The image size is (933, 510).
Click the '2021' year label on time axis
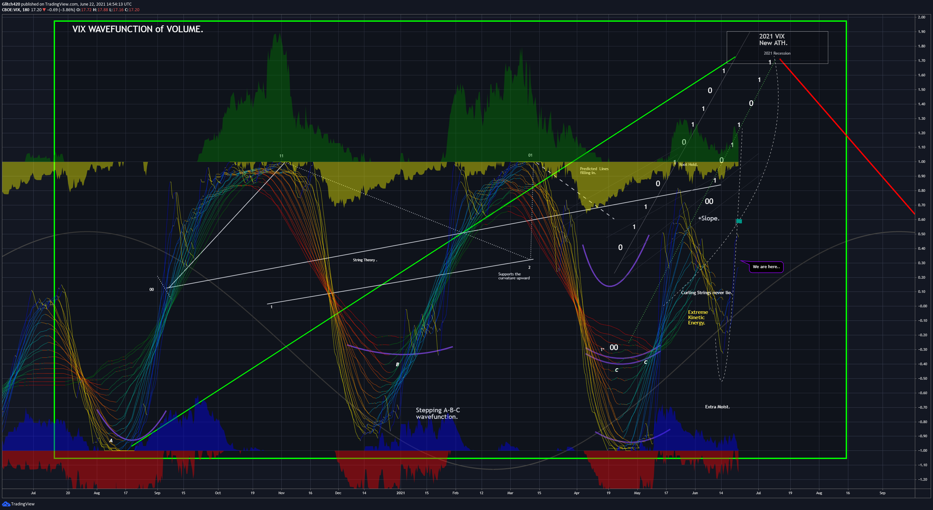click(x=401, y=493)
